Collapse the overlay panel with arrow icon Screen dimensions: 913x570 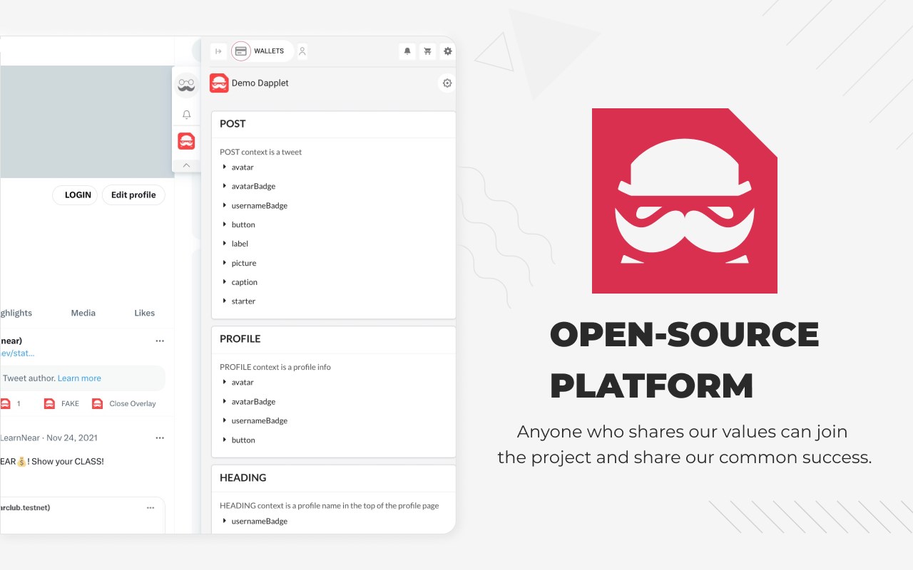pos(218,51)
